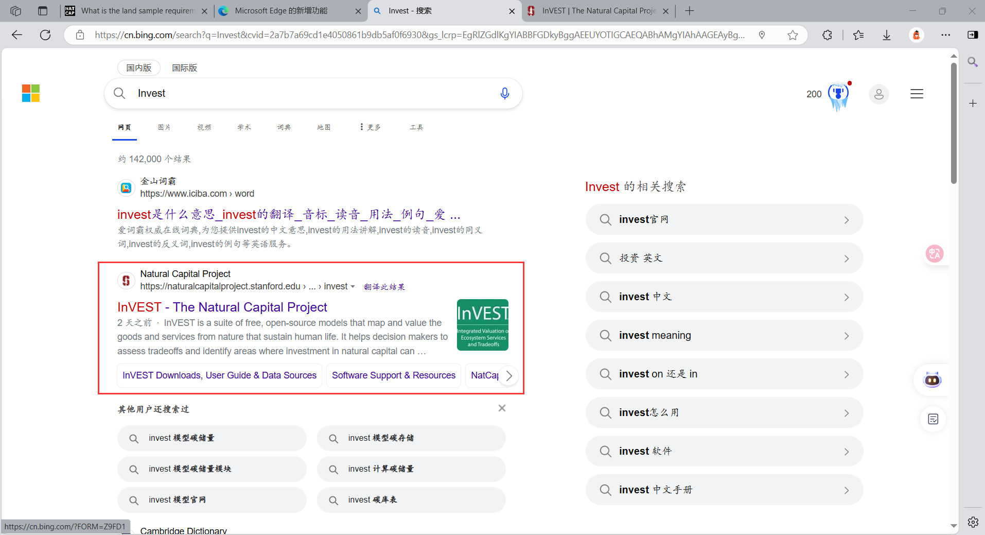Open the vertical tabs panel icon
The width and height of the screenshot is (985, 535).
[43, 11]
